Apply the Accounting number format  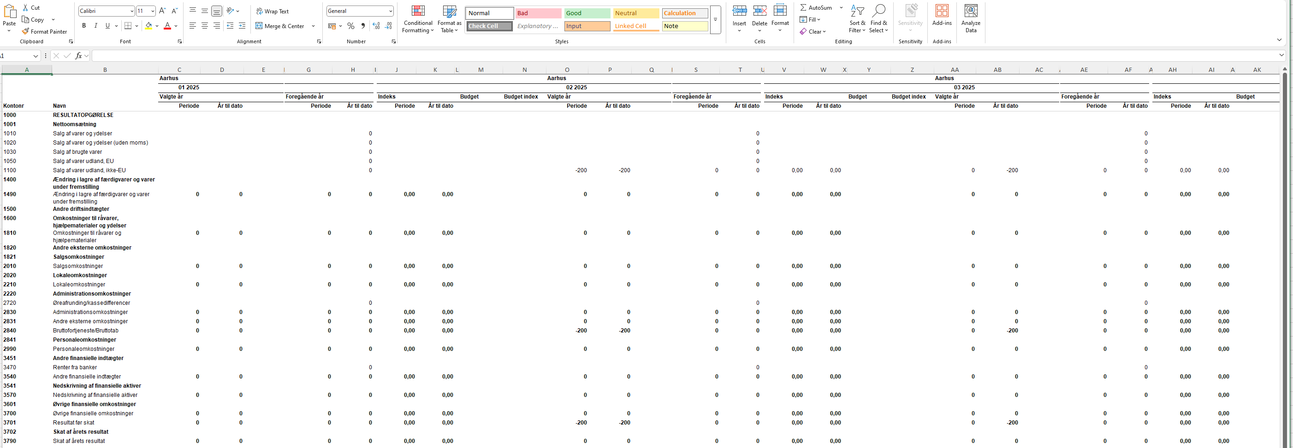332,26
